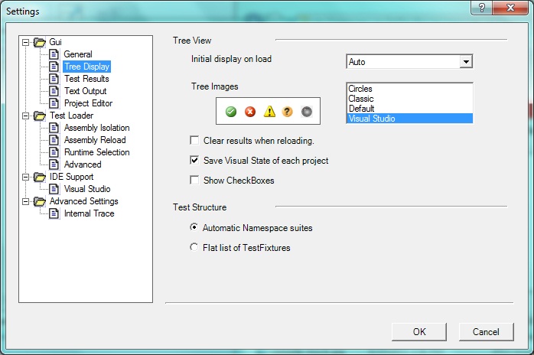Enable Clear results when reloading checkbox
This screenshot has width=534, height=355.
pyautogui.click(x=195, y=141)
